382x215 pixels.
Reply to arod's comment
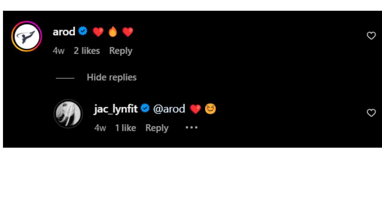pyautogui.click(x=121, y=51)
